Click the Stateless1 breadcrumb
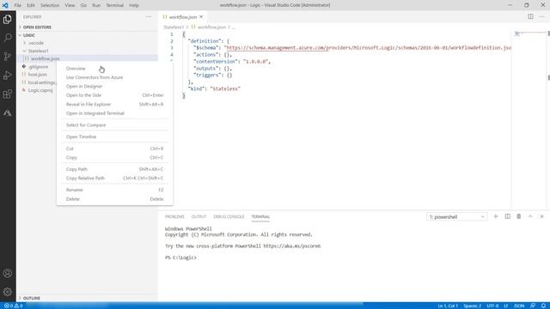The width and height of the screenshot is (550, 309). point(174,27)
